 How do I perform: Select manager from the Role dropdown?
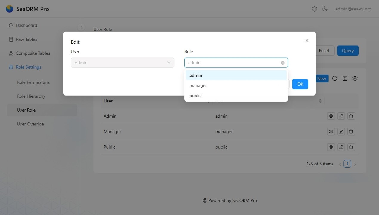tap(198, 86)
